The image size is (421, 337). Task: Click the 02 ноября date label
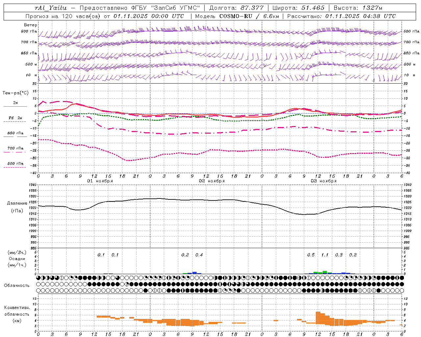(x=212, y=181)
